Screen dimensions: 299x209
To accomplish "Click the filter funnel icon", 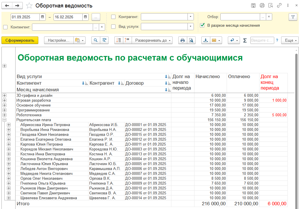I will pos(293,17).
